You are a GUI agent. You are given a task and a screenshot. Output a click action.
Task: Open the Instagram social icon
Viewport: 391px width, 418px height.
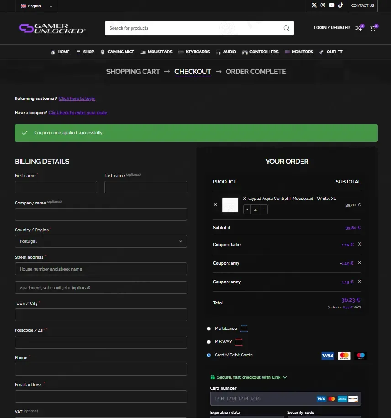[322, 5]
